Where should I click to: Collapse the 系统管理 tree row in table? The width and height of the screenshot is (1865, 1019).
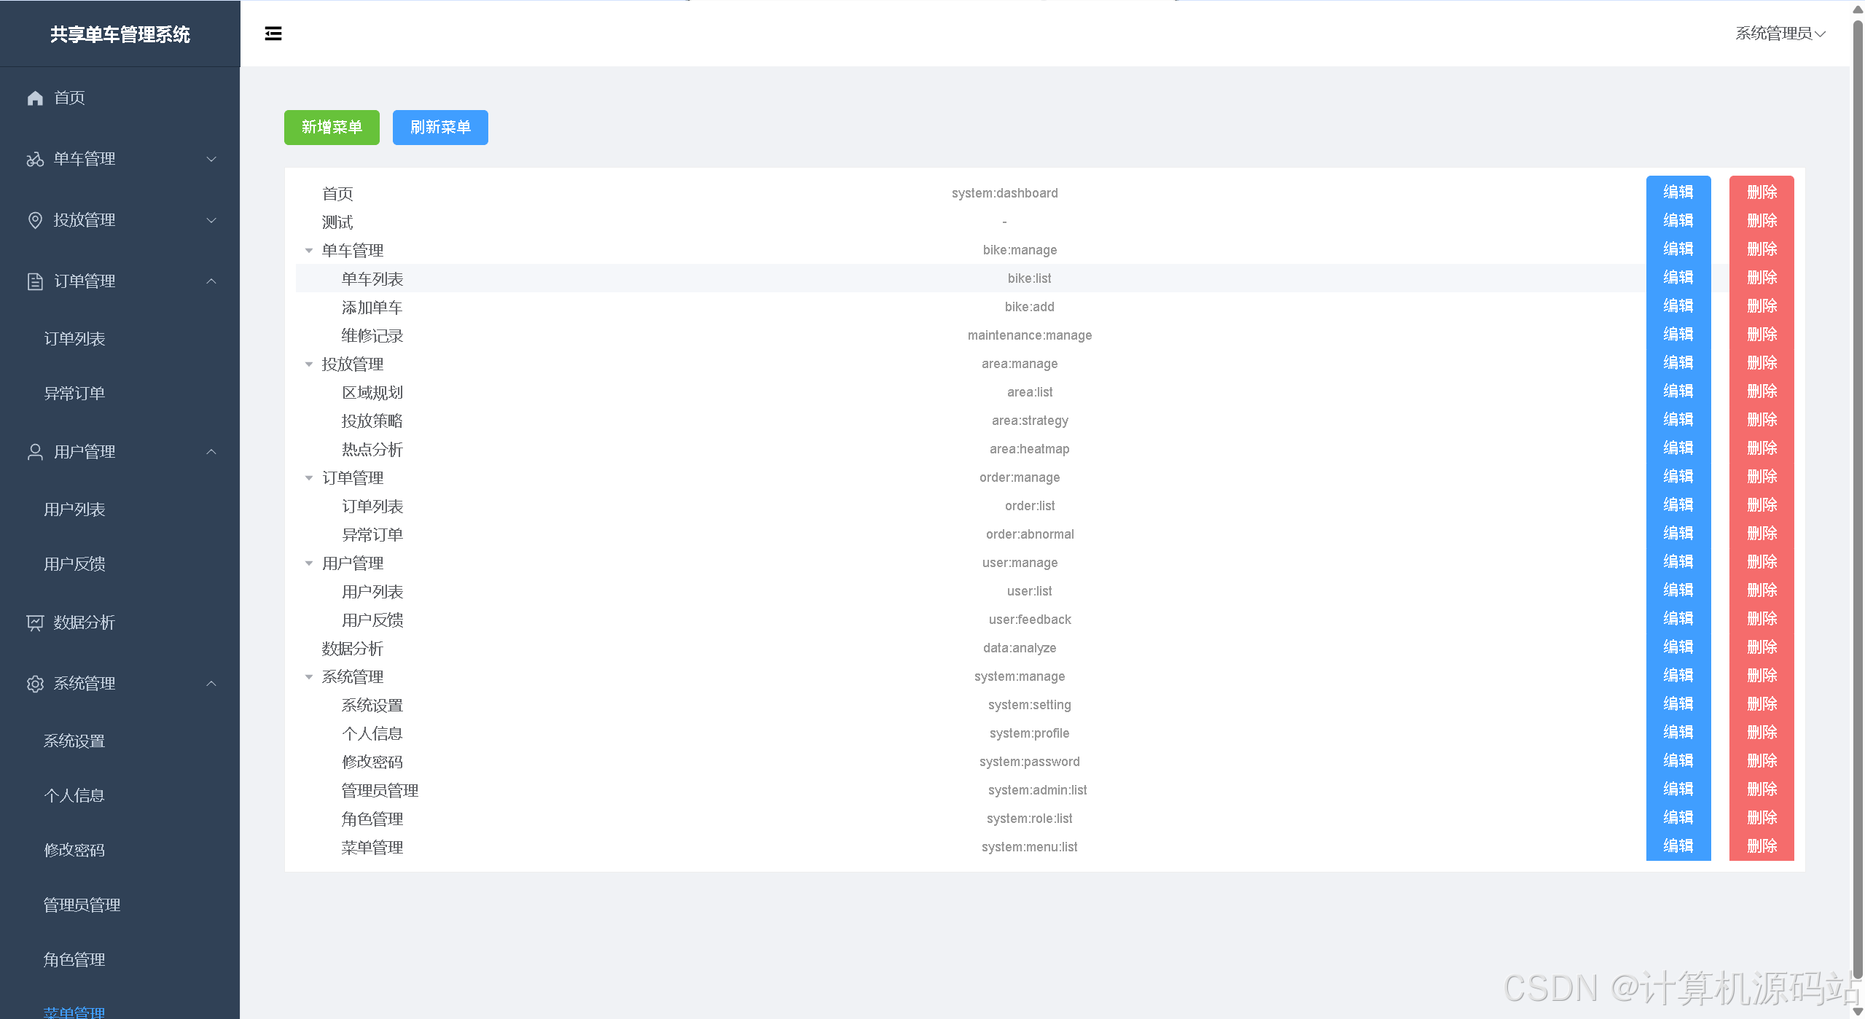[309, 677]
